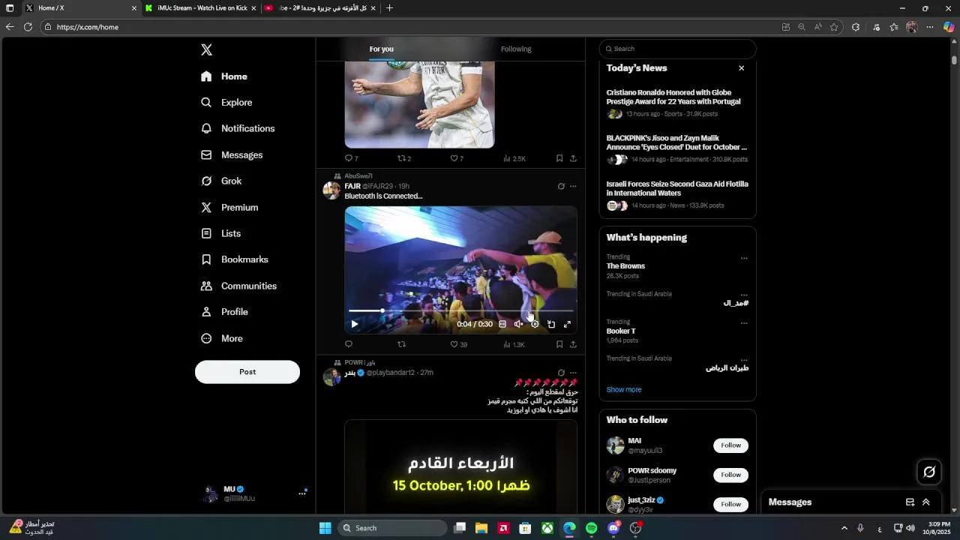Expand the More menu in sidebar
The width and height of the screenshot is (960, 540).
(222, 339)
